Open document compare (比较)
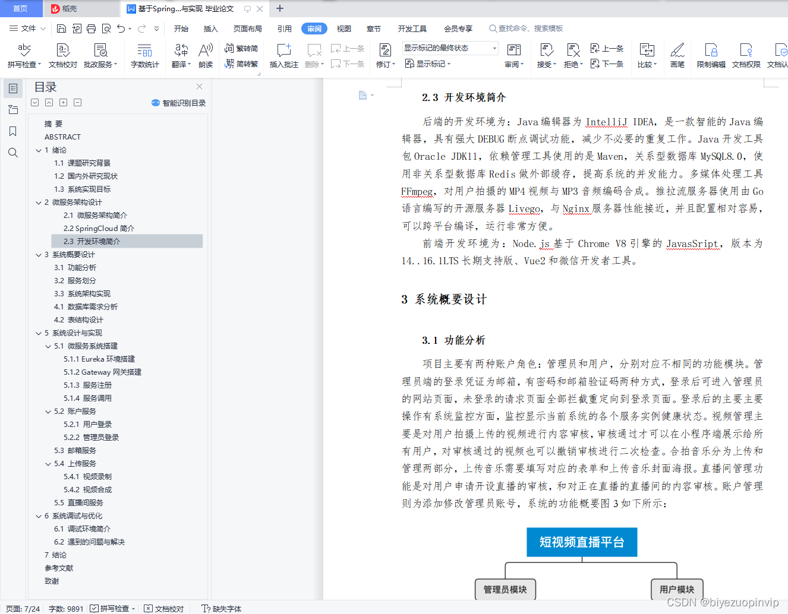788x614 pixels. point(647,56)
